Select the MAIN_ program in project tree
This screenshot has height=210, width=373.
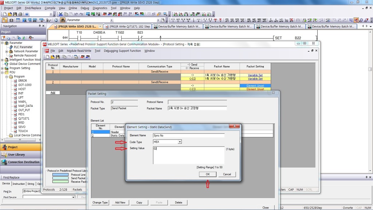pyautogui.click(x=23, y=102)
